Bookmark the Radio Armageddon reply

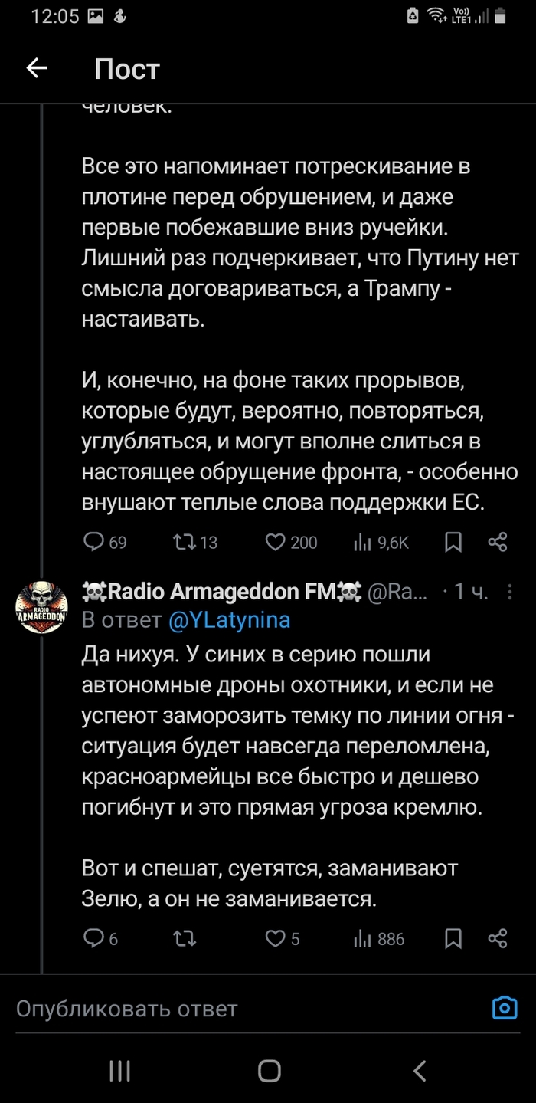[453, 938]
